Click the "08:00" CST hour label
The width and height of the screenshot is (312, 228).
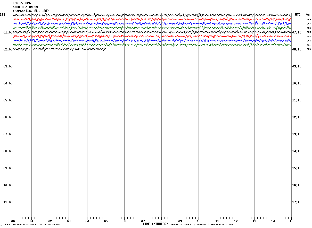(x=8, y=151)
